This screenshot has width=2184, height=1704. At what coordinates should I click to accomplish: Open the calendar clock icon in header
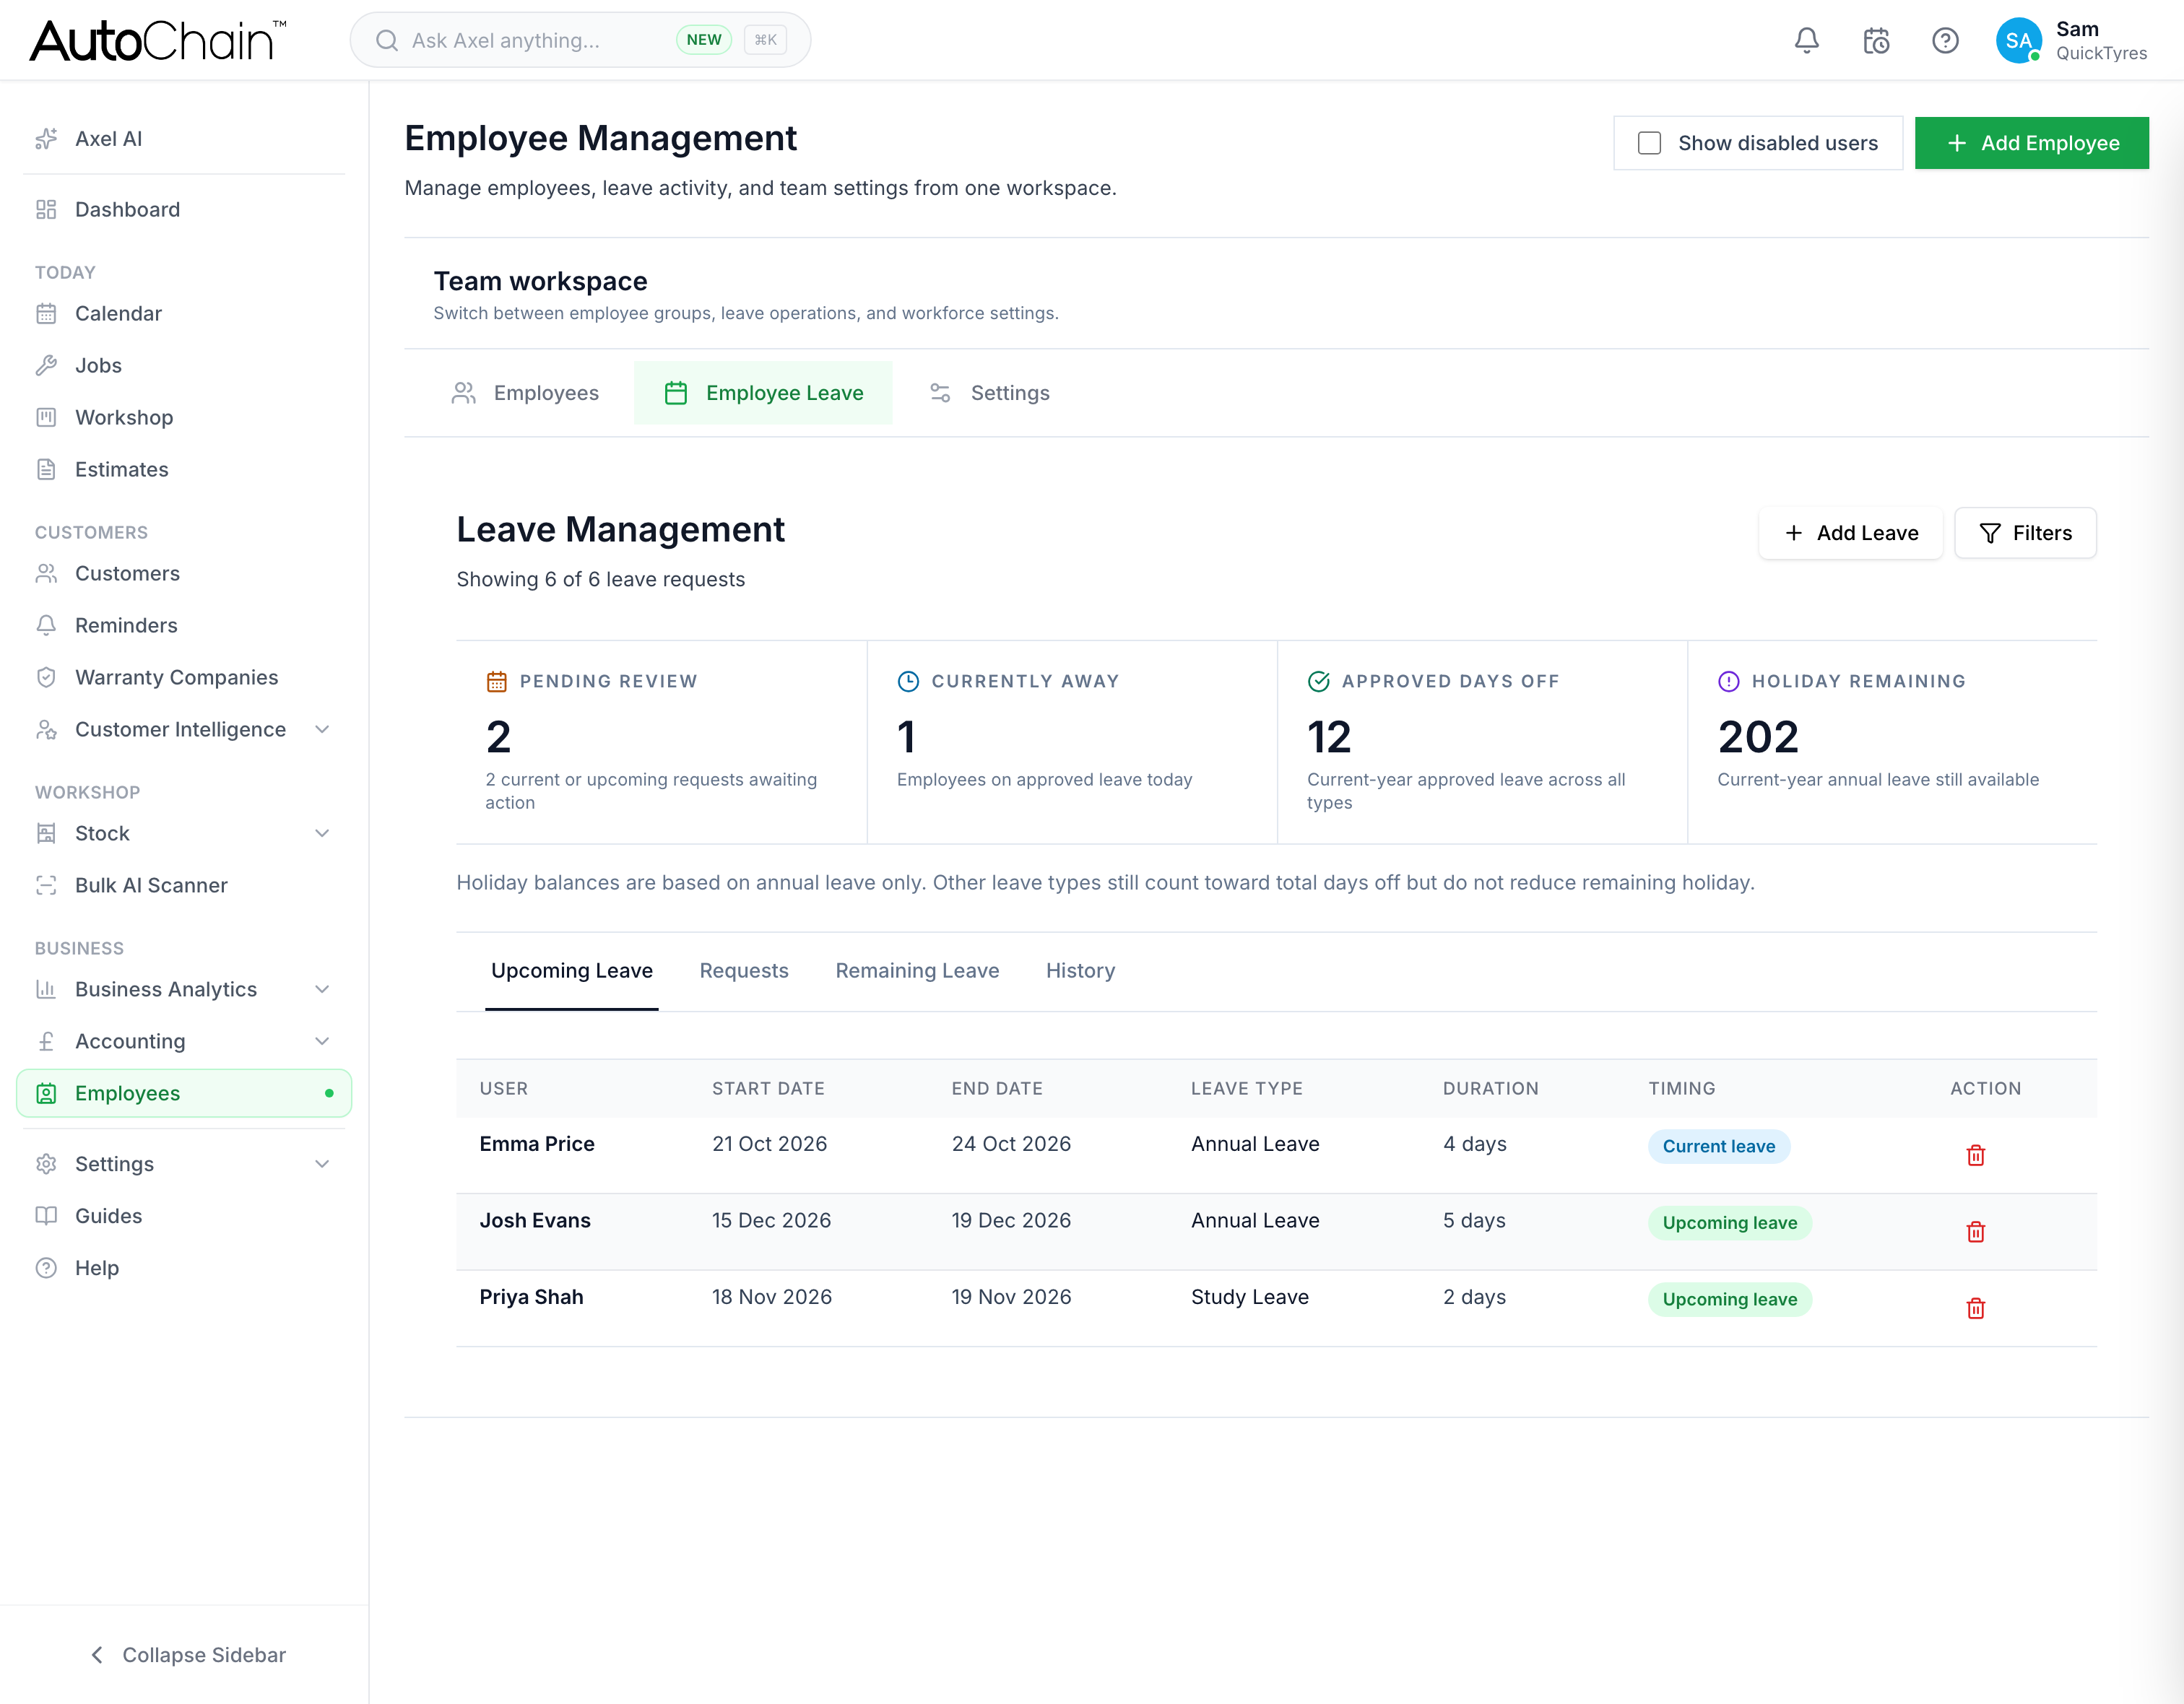[1876, 41]
